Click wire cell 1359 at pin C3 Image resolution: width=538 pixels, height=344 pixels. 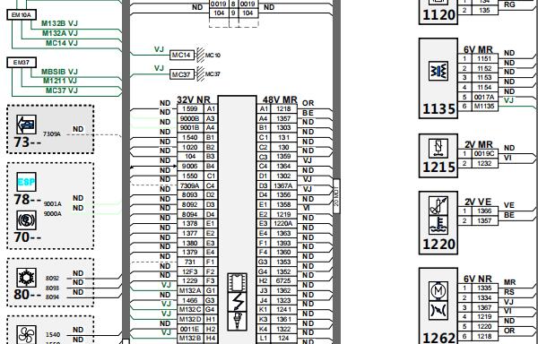(284, 157)
